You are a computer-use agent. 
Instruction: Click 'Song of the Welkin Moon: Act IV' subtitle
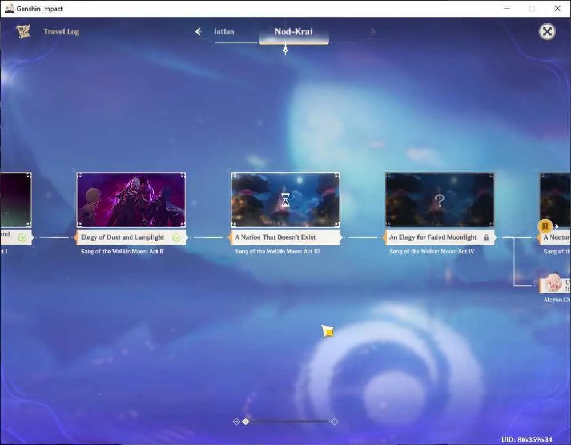click(432, 251)
